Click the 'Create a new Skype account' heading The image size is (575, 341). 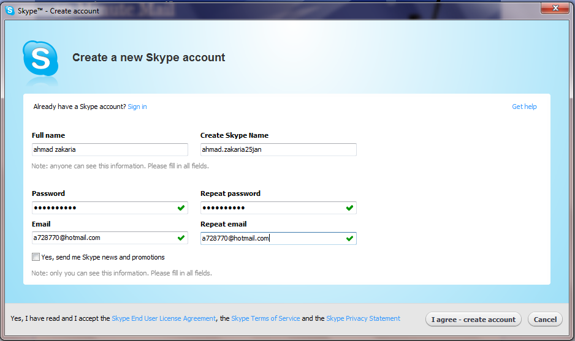tap(148, 58)
